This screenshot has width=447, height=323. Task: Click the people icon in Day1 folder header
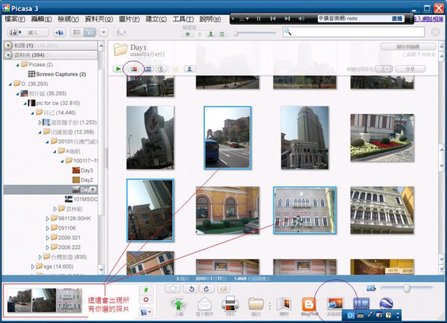(x=189, y=69)
